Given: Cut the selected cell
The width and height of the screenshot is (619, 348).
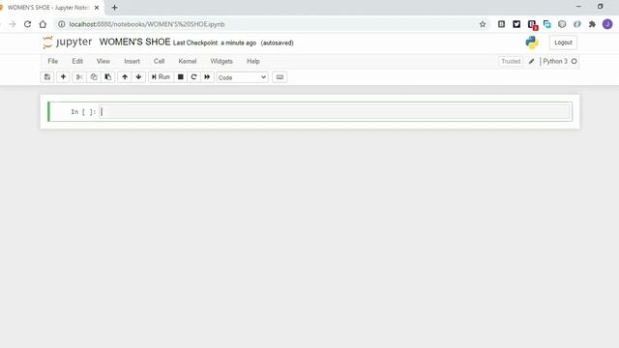Looking at the screenshot, I should click(79, 77).
